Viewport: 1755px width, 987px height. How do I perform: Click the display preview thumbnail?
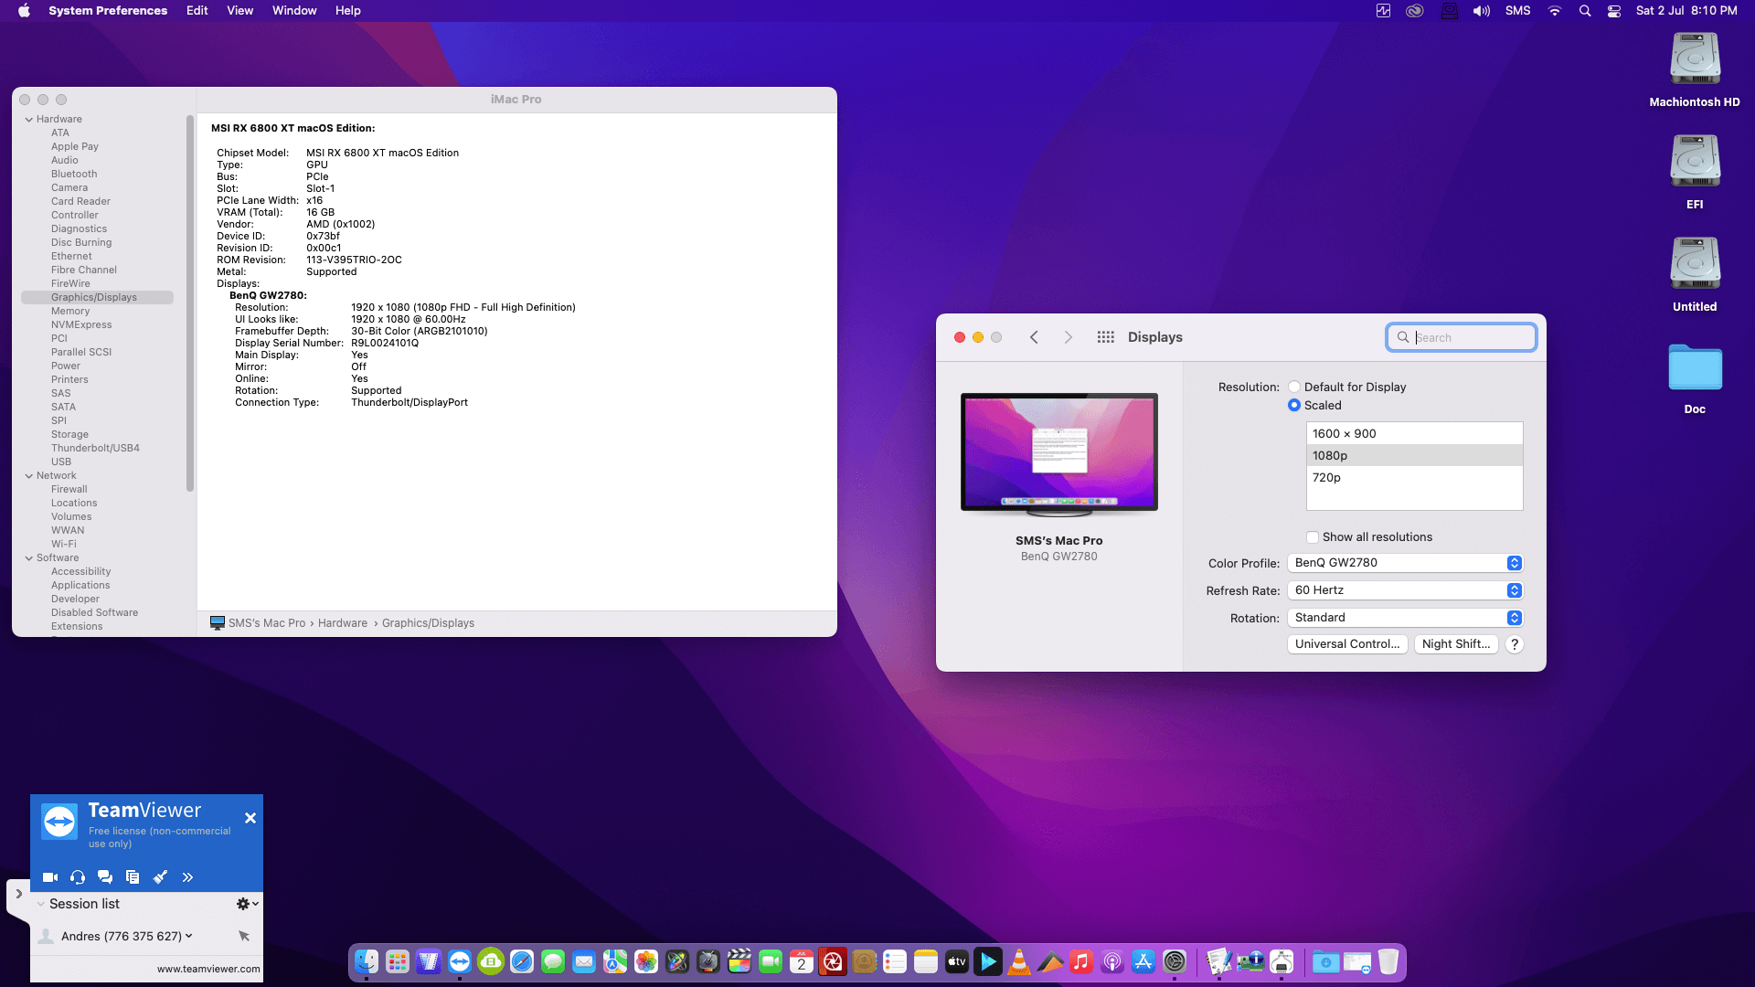click(1059, 455)
